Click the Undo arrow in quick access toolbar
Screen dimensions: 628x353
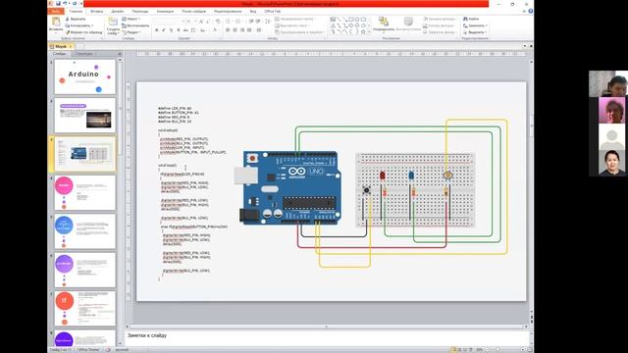[x=65, y=3]
